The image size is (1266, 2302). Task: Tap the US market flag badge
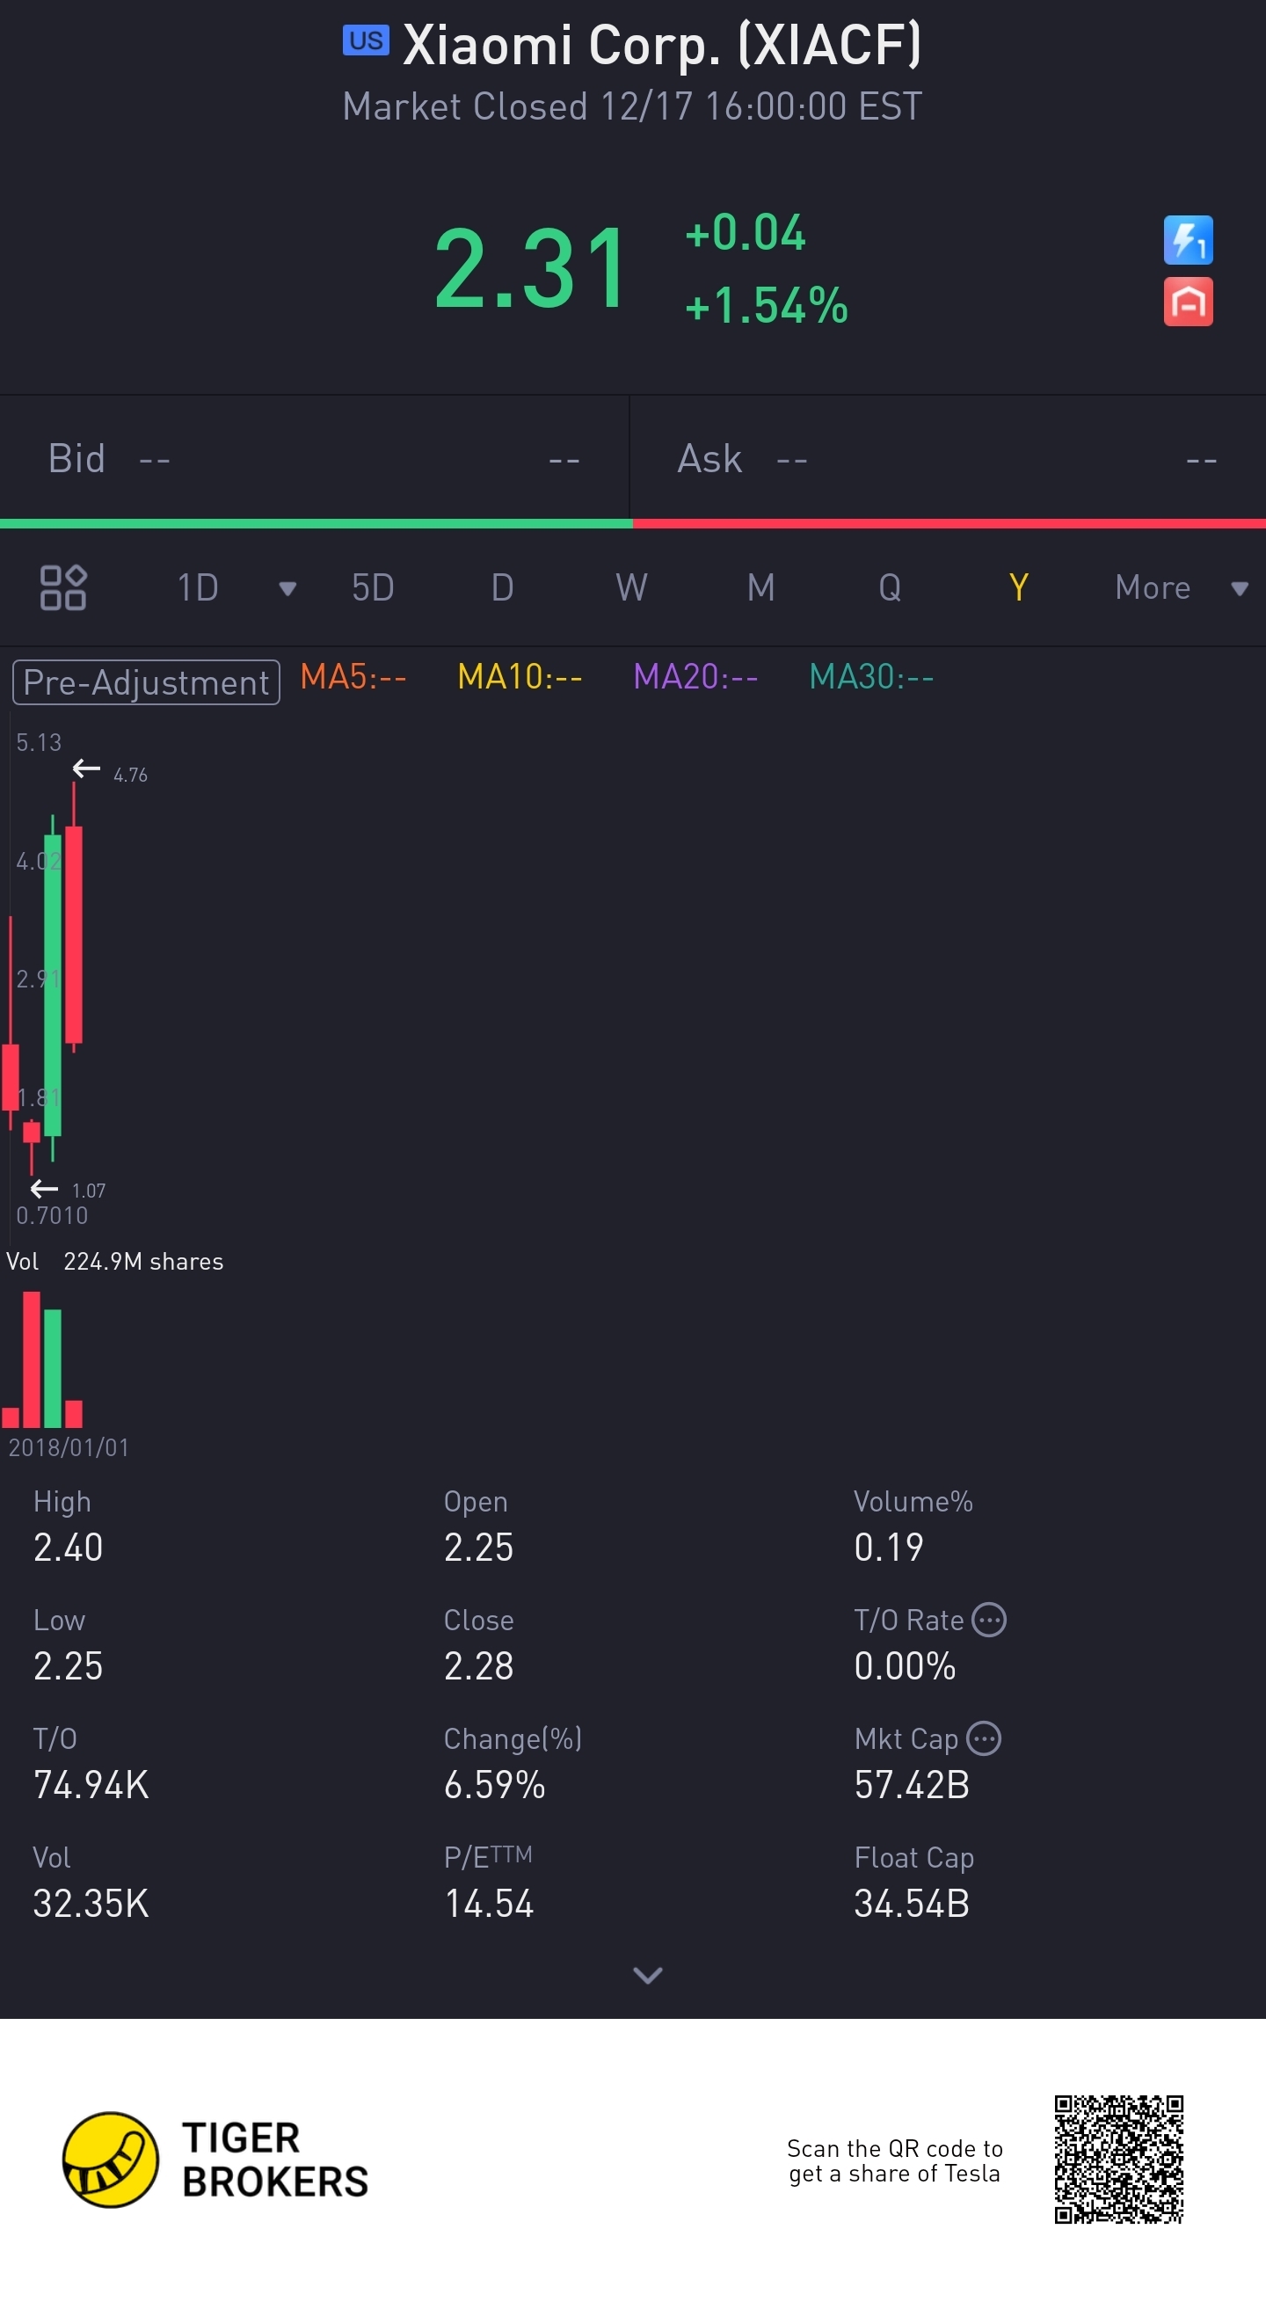coord(366,40)
